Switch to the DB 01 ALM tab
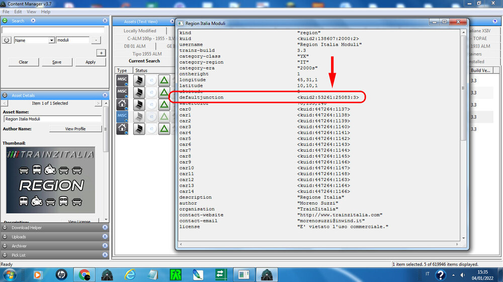Viewport: 503px width, 282px height. click(x=135, y=46)
